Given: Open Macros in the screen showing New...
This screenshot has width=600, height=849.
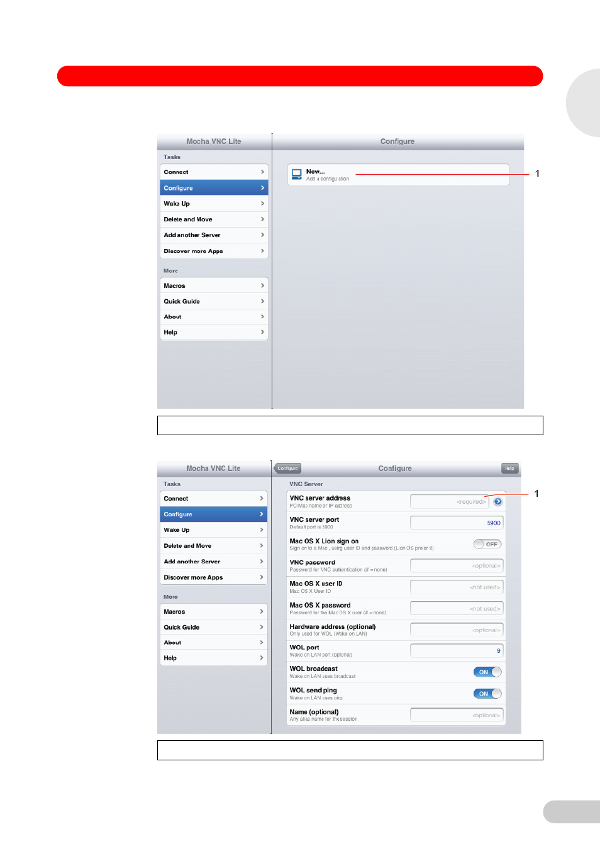Looking at the screenshot, I should (214, 286).
